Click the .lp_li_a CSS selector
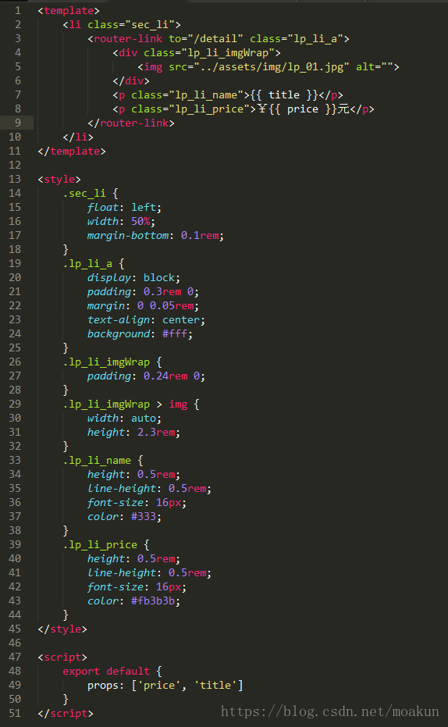Viewport: 448px width, 727px height. 87,263
